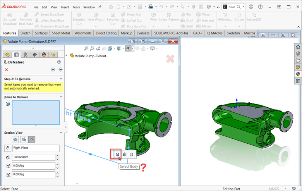Open the File menu
Viewport: 302px width, 191px height.
[x=36, y=7]
